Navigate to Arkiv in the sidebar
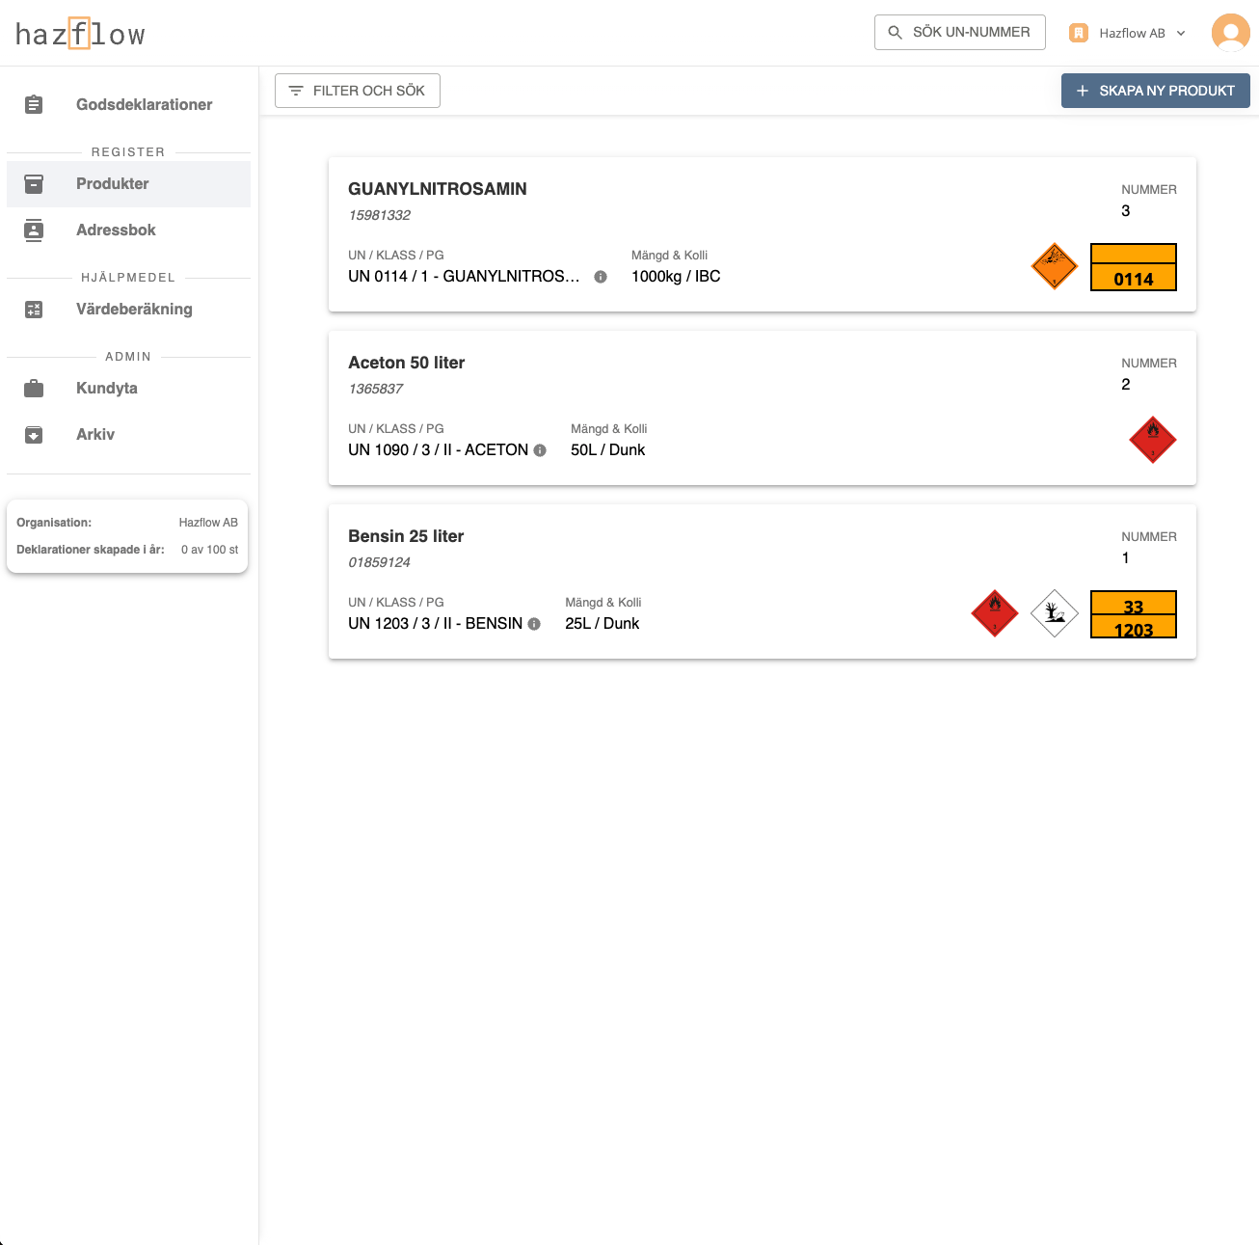This screenshot has width=1259, height=1245. click(95, 434)
